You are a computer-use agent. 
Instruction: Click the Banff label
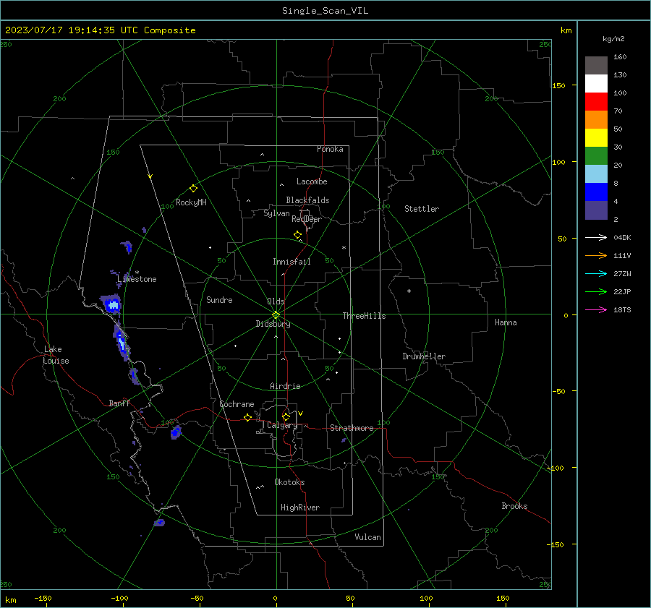119,403
